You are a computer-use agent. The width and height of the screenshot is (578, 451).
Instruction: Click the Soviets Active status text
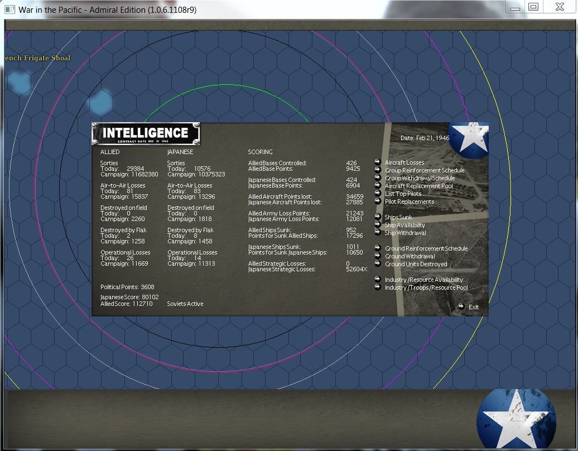click(185, 304)
